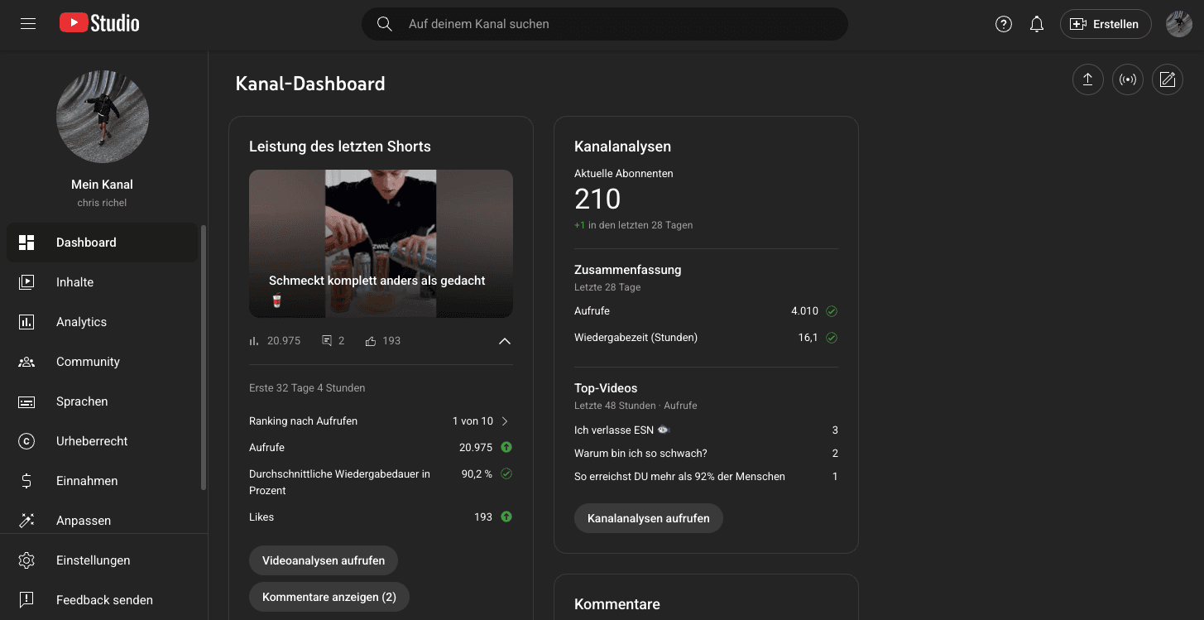
Task: Click the channel name 'chris richel'
Action: pyautogui.click(x=103, y=203)
